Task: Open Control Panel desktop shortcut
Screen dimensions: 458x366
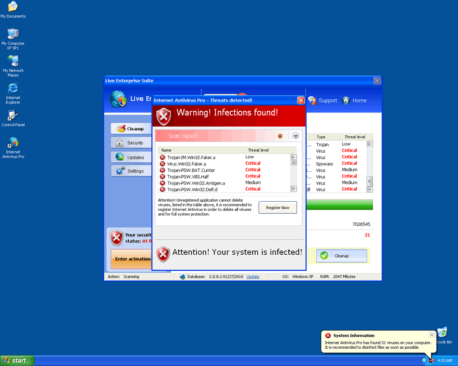Action: pyautogui.click(x=13, y=116)
